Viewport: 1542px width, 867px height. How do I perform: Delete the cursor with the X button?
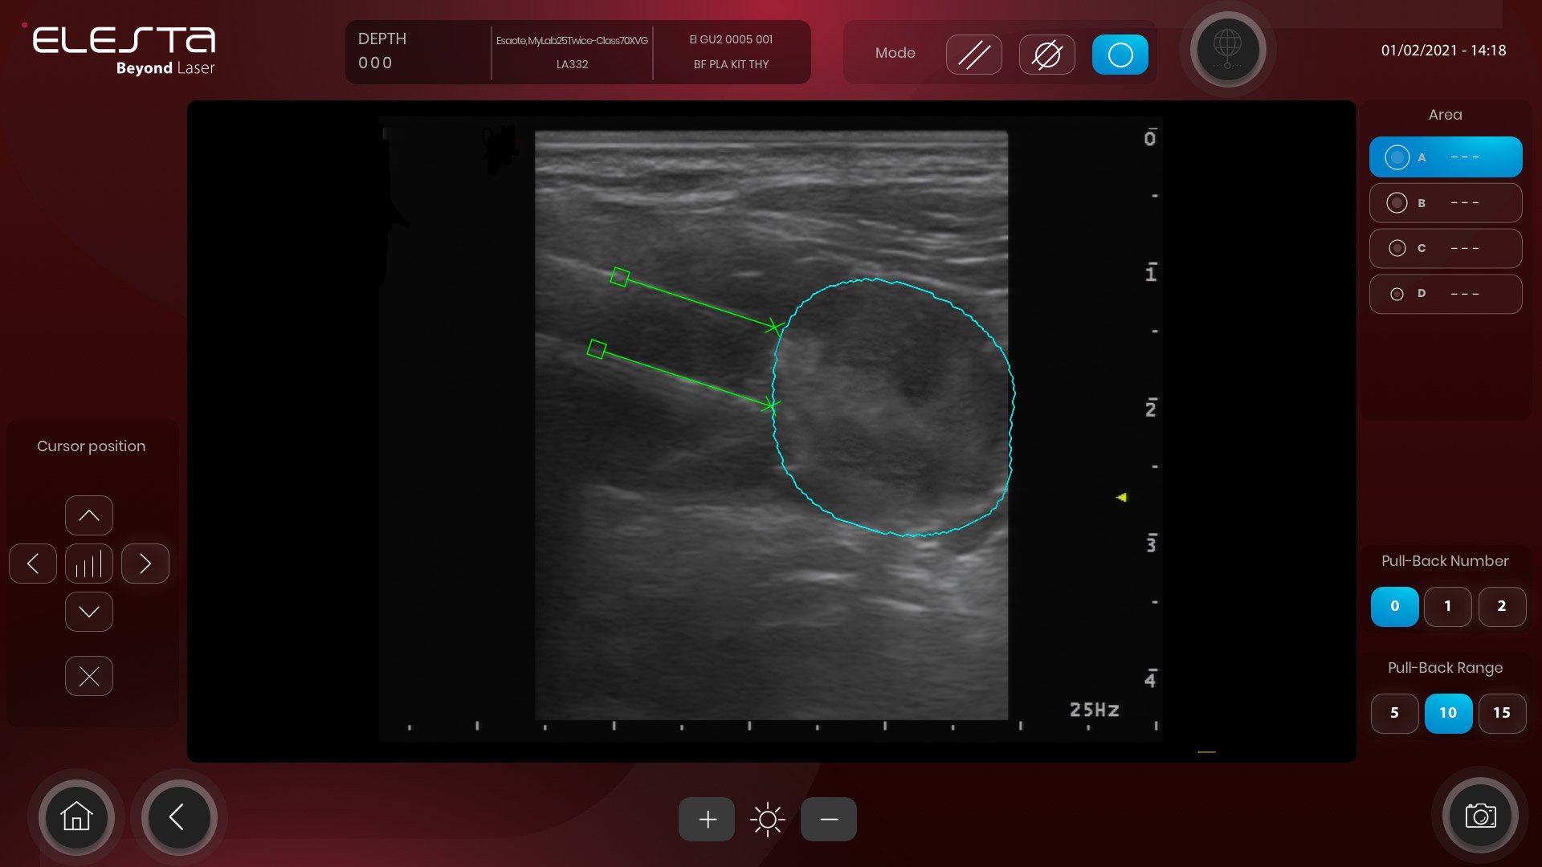pos(89,676)
